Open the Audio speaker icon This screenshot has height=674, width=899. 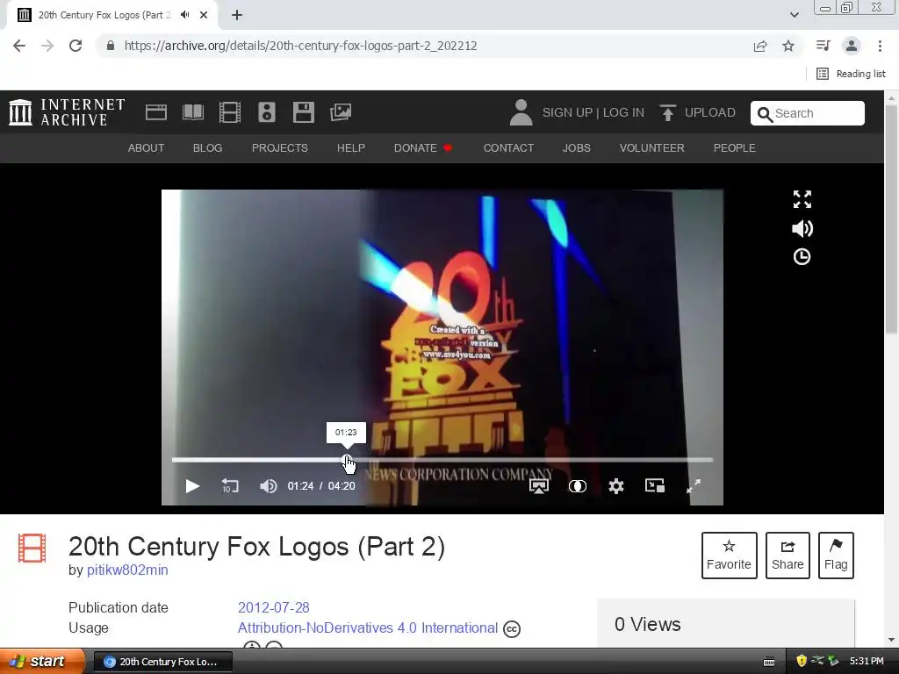point(267,112)
